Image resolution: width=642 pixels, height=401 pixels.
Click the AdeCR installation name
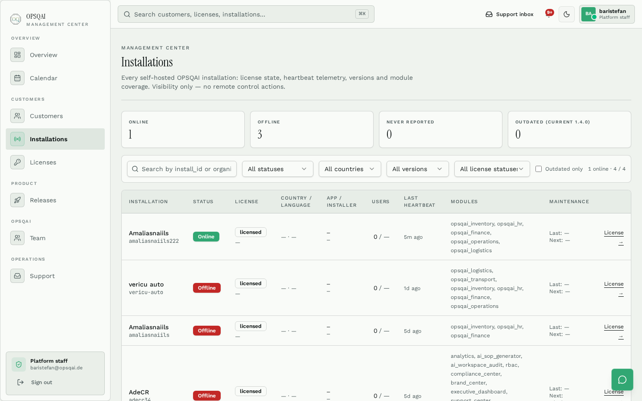tap(139, 392)
